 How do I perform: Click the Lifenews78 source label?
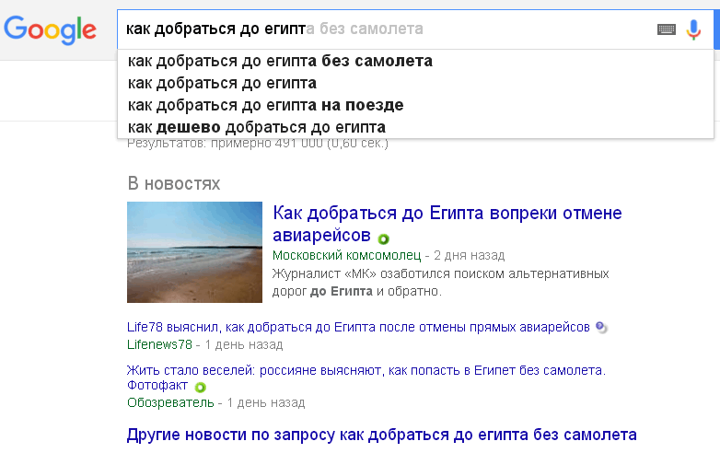pos(159,344)
